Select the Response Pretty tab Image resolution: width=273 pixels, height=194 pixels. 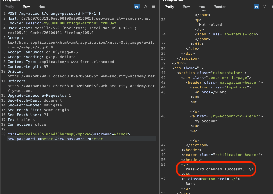click(x=169, y=7)
